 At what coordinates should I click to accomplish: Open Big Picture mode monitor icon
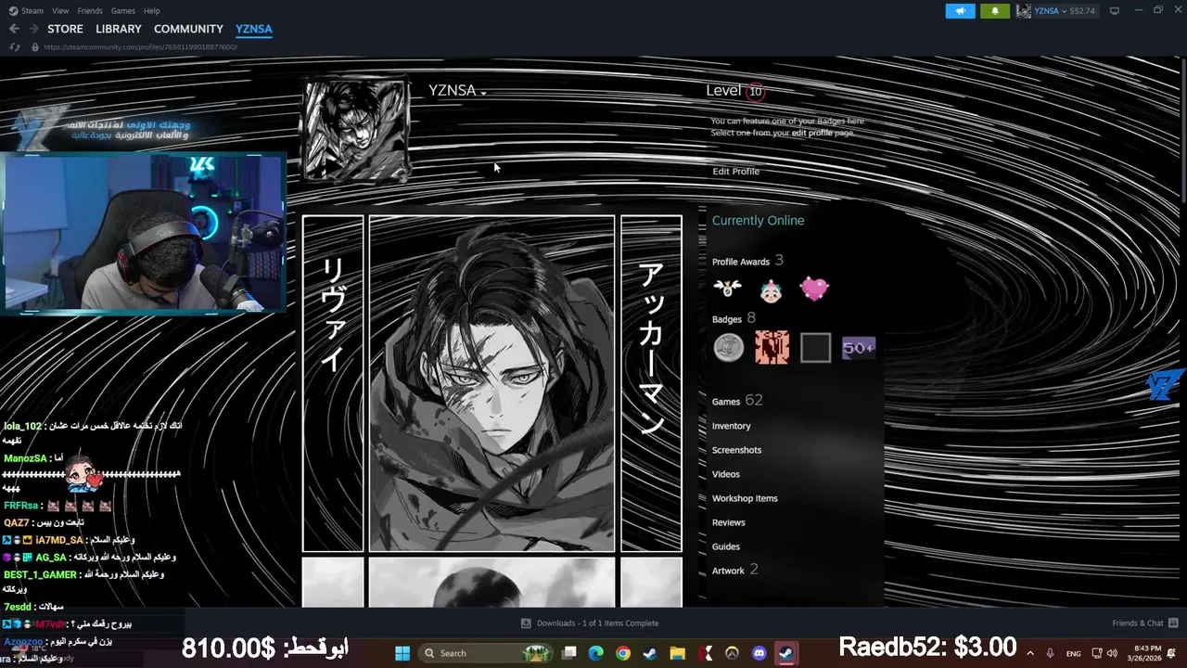pyautogui.click(x=1115, y=10)
